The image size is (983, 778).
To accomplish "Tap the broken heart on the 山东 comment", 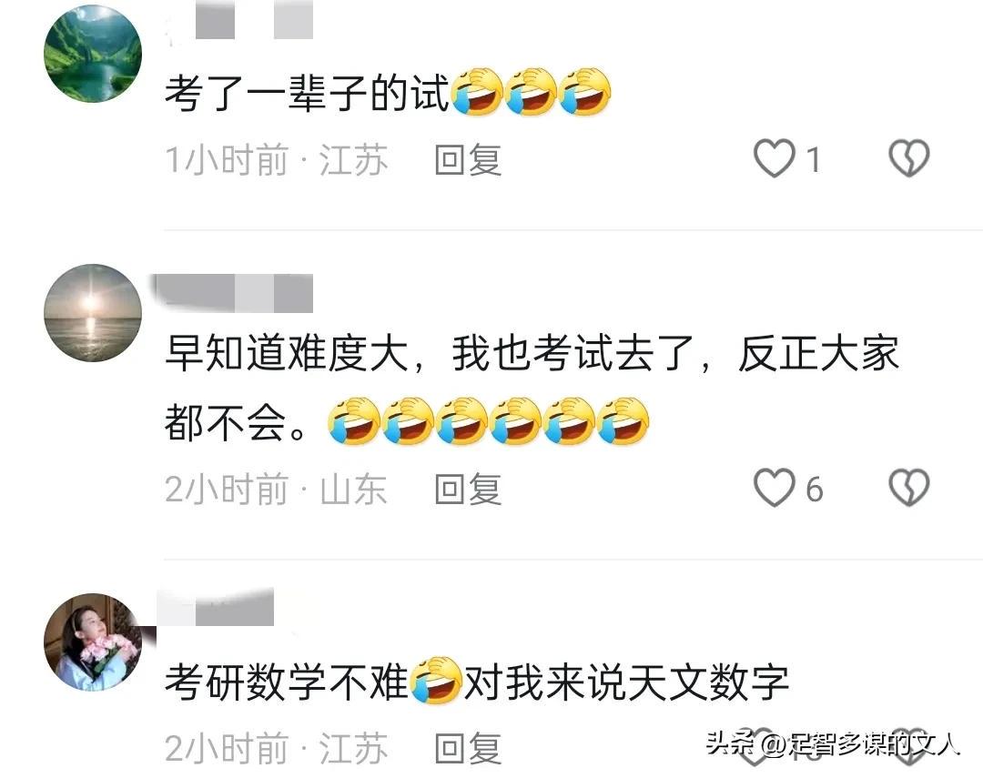I will tap(909, 488).
